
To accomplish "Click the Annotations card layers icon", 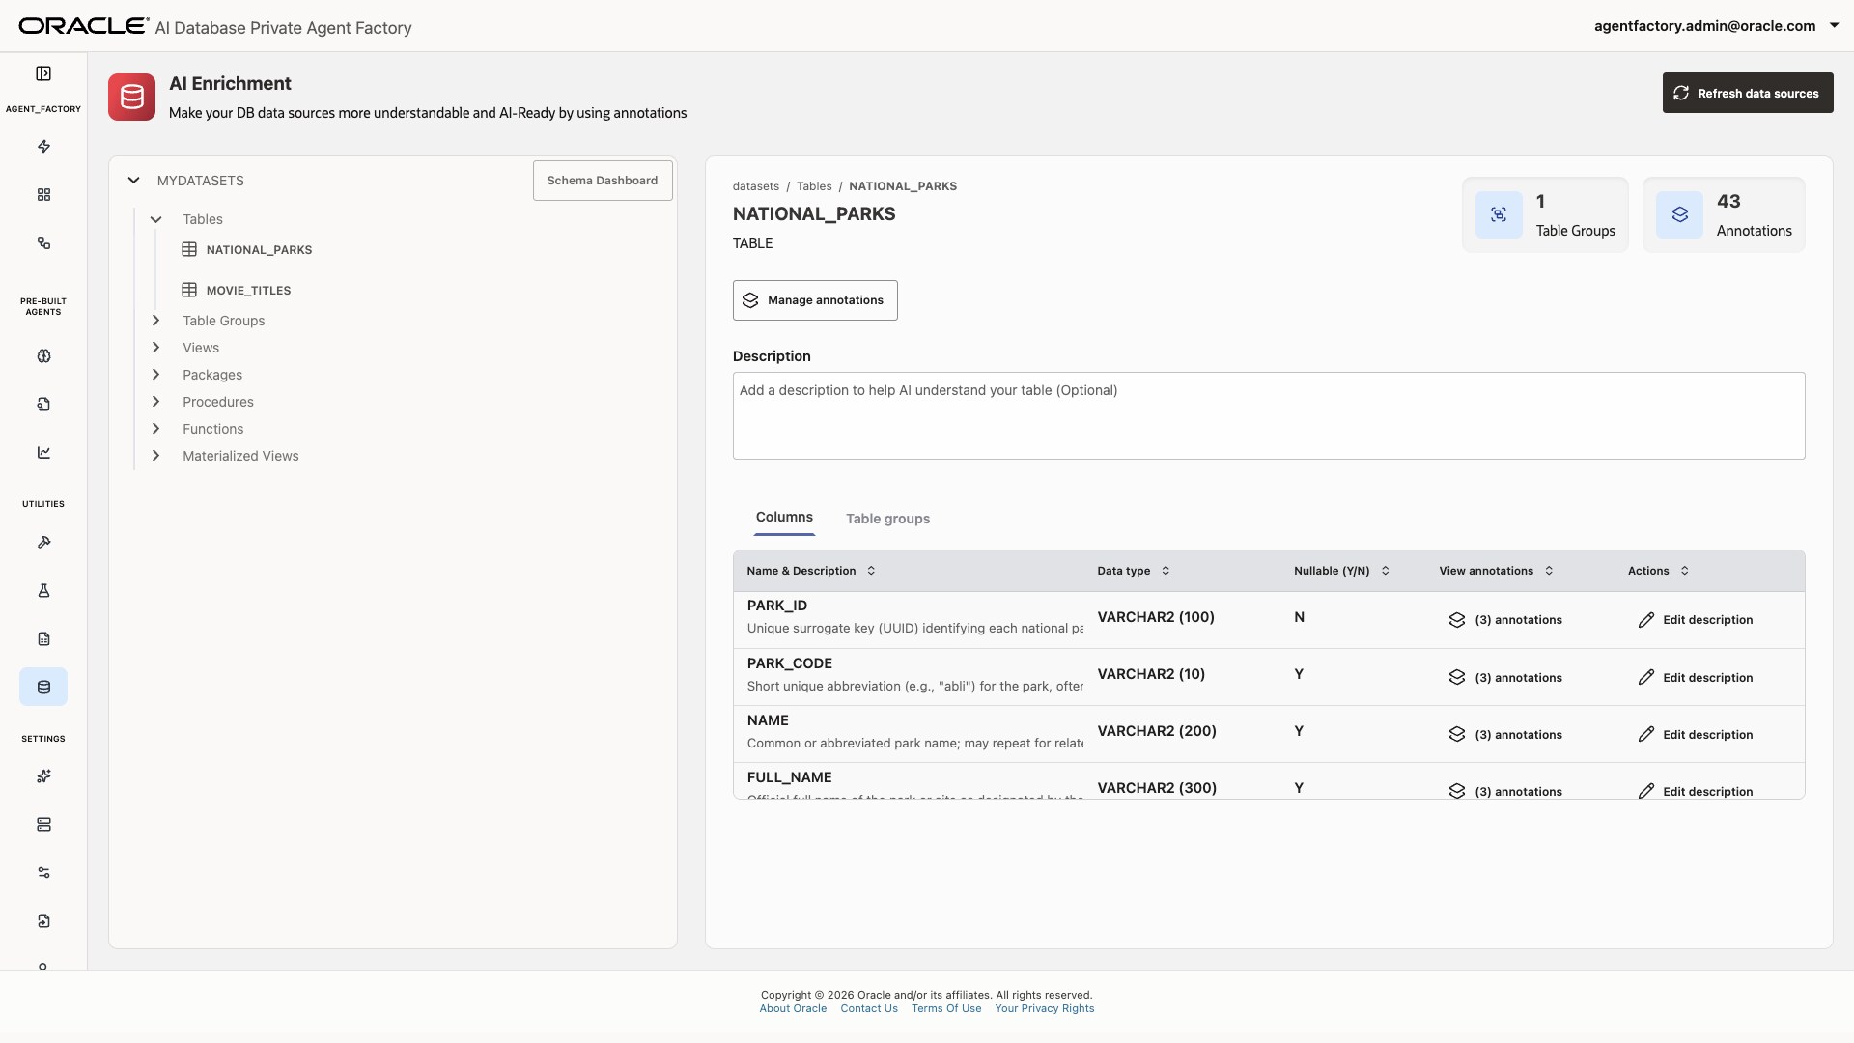I will tap(1680, 214).
